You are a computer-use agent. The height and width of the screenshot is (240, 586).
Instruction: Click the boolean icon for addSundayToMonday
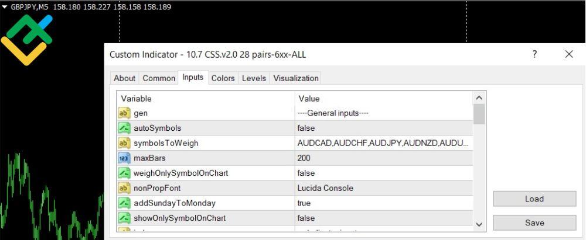124,203
